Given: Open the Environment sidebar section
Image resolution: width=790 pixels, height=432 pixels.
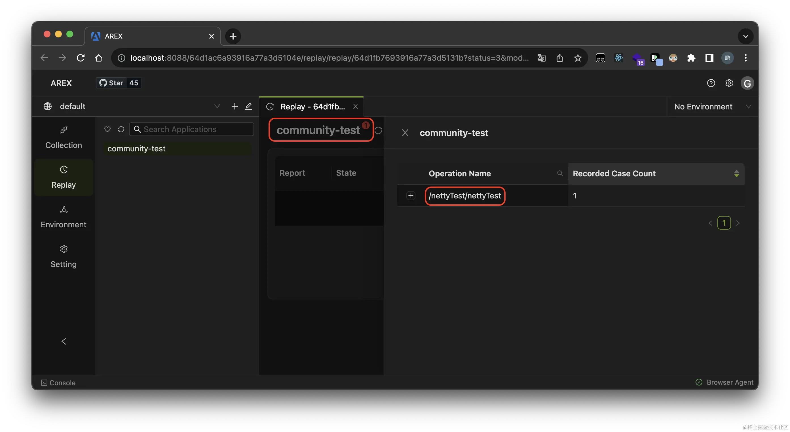Looking at the screenshot, I should click(64, 217).
